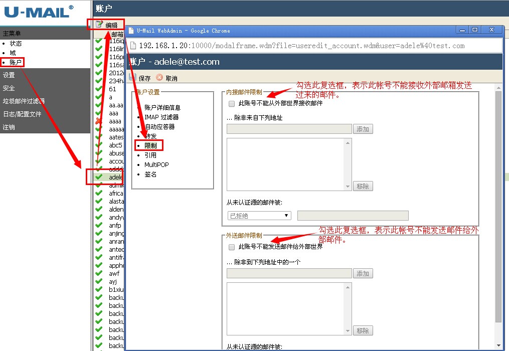Click the 保存 (Save) floppy disk icon
Image resolution: width=509 pixels, height=351 pixels.
tap(133, 78)
